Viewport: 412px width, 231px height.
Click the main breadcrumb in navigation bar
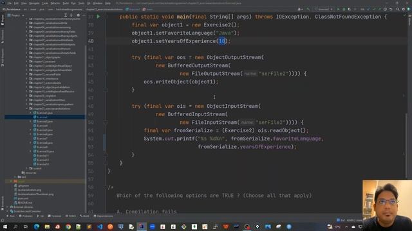[147, 9]
